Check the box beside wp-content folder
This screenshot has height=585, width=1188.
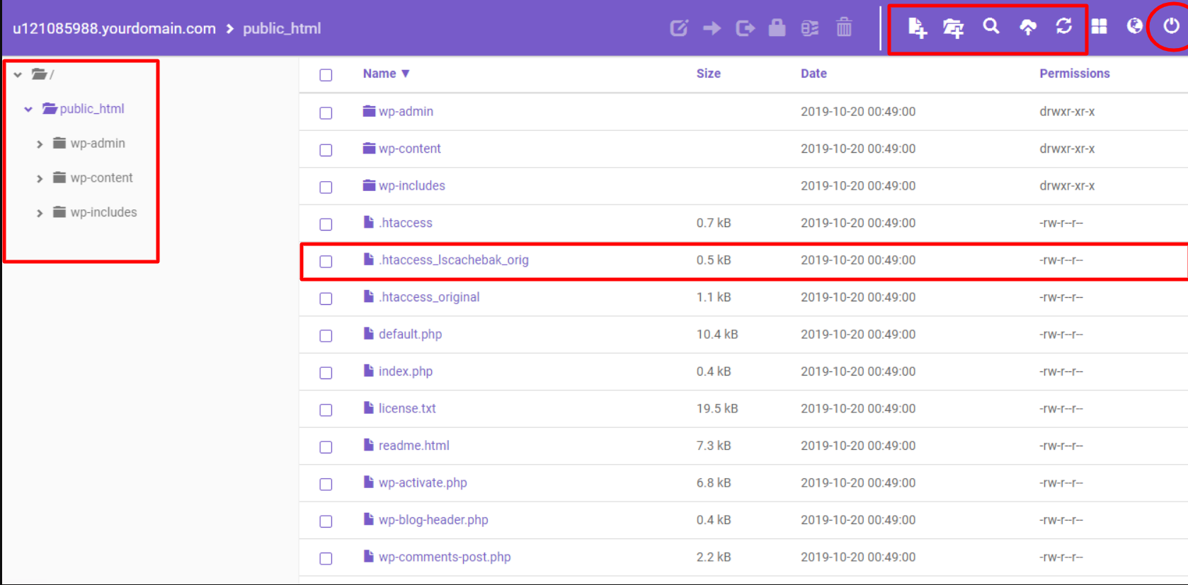(x=326, y=150)
